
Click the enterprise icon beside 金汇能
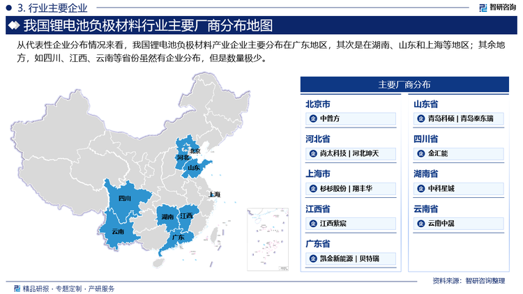click(421, 154)
